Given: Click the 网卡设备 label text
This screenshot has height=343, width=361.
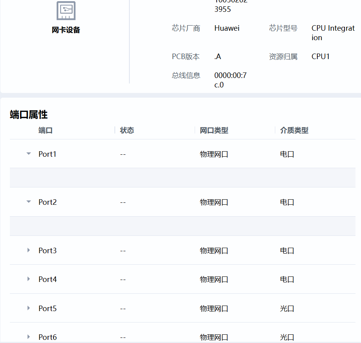Looking at the screenshot, I should coord(66,30).
